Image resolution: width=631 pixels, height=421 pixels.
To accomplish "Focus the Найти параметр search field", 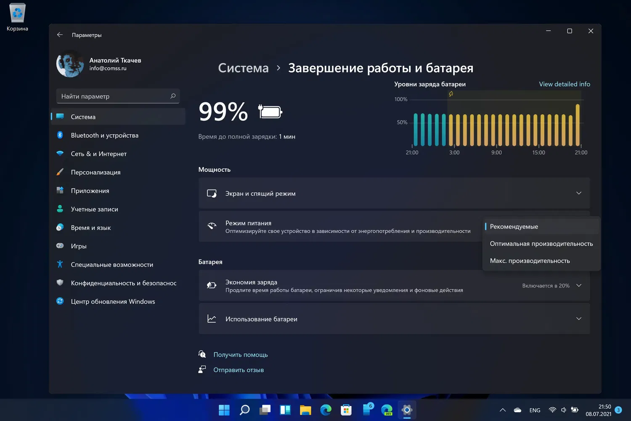I will [x=118, y=96].
